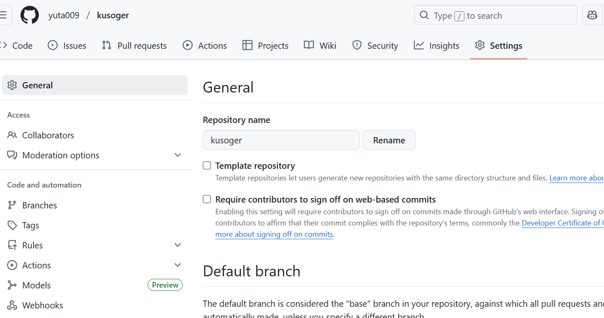
Task: Open the Copilot icon in header
Action: (592, 15)
